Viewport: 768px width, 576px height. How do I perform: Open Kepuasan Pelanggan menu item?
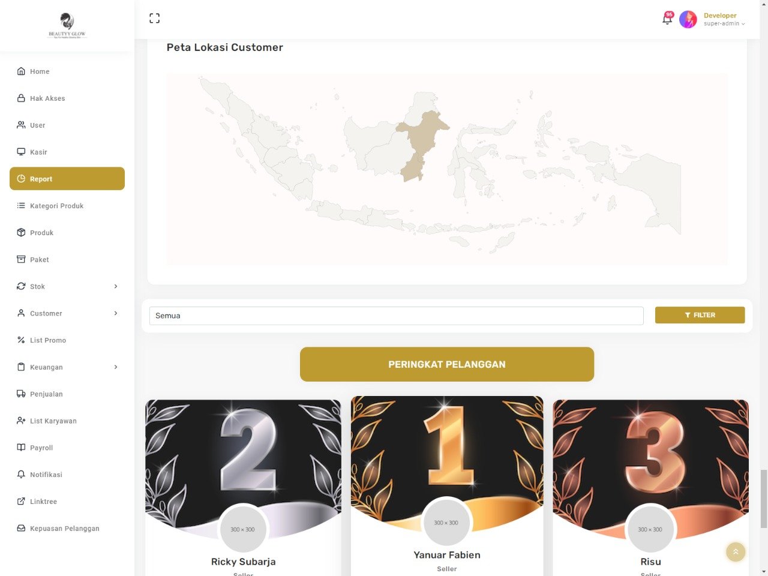click(67, 528)
